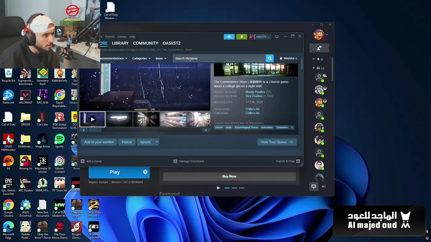Image resolution: width=431 pixels, height=242 pixels.
Task: Open Spotify desktop shortcut
Action: click(x=60, y=141)
